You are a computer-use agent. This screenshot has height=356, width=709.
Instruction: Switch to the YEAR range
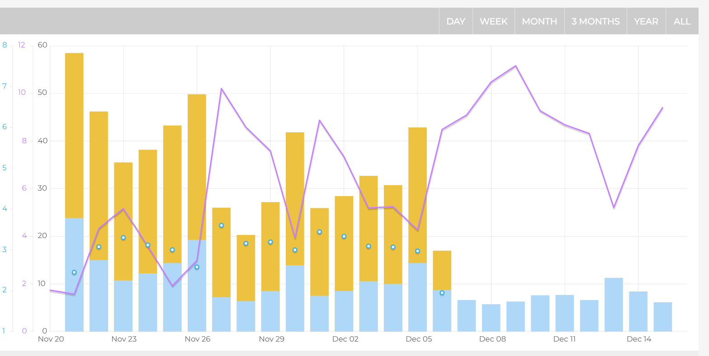tap(646, 21)
